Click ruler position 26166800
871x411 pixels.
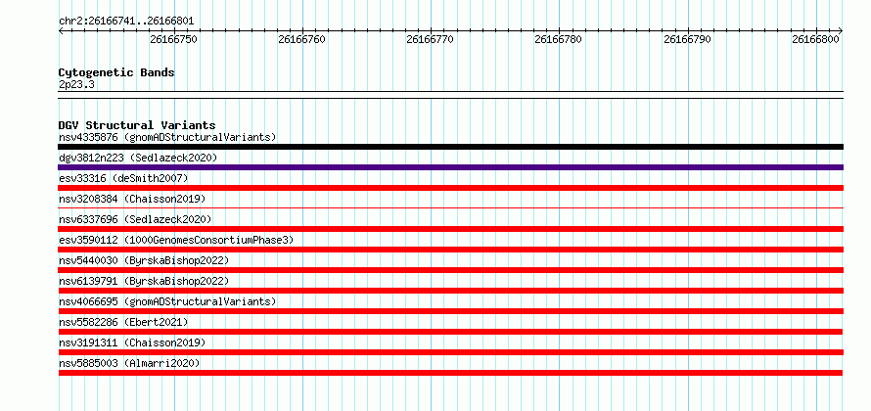click(816, 39)
